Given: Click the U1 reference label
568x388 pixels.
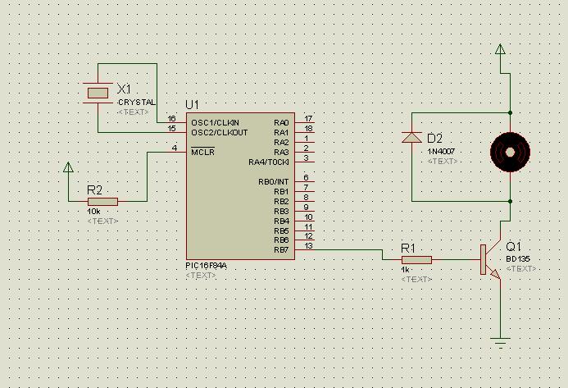Looking at the screenshot, I should click(x=192, y=105).
